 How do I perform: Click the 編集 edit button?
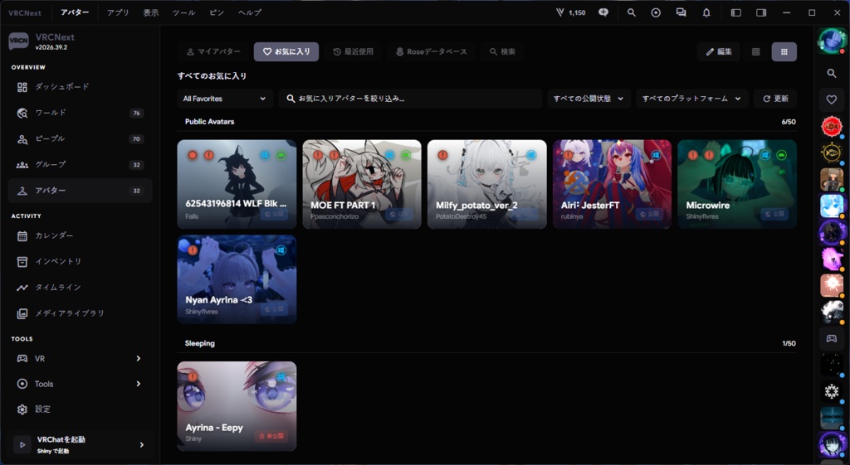pyautogui.click(x=719, y=52)
